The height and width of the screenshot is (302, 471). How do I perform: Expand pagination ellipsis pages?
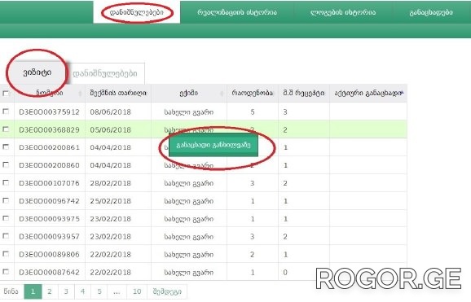coord(117,291)
